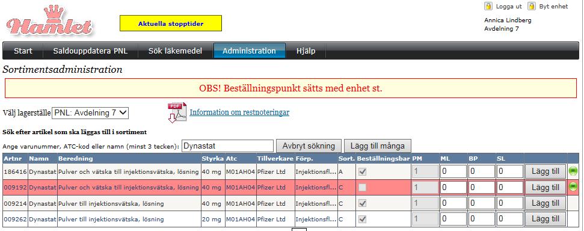Viewport: 584px width, 231px height.
Task: Click Avbryt sökning button
Action: pyautogui.click(x=309, y=146)
